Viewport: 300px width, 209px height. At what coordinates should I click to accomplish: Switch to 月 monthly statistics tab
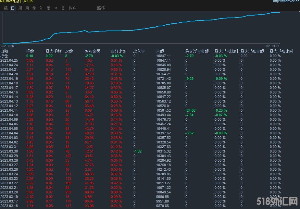[27, 8]
